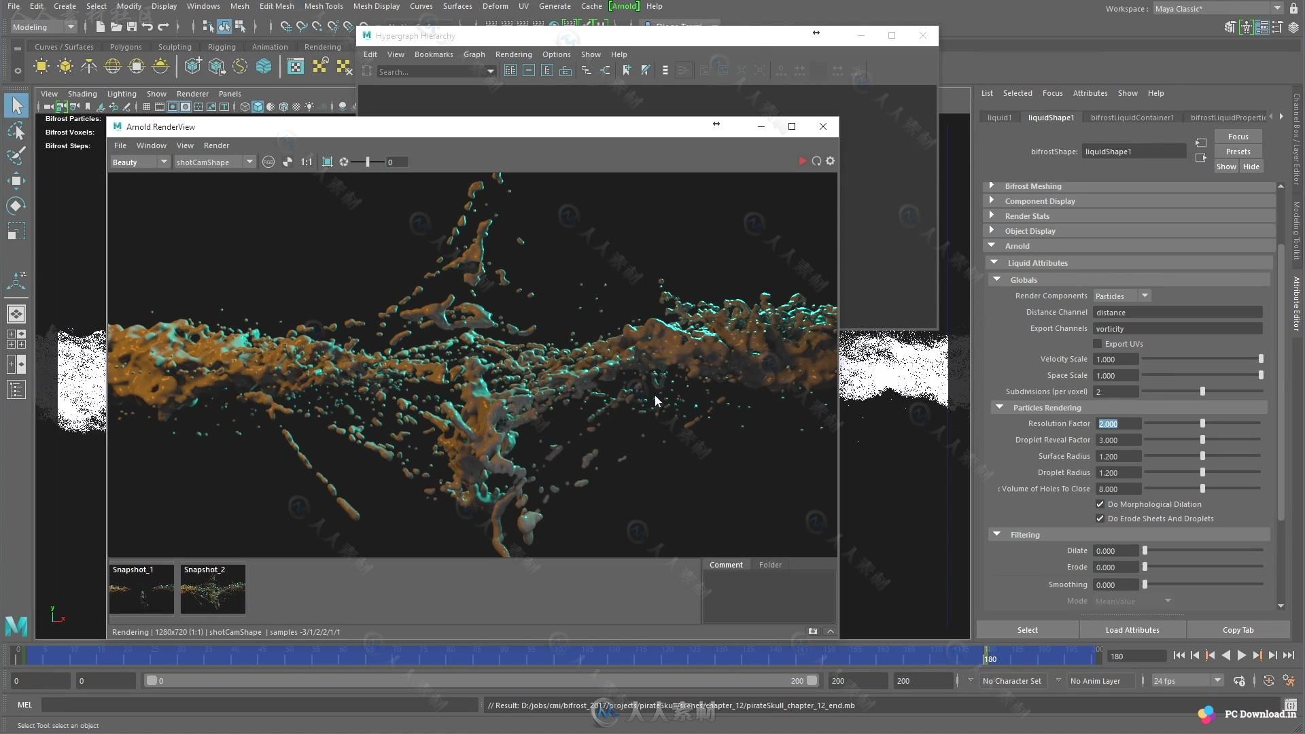Create an Arnold mesh light shelf icon
This screenshot has width=1305, height=734.
coord(65,67)
